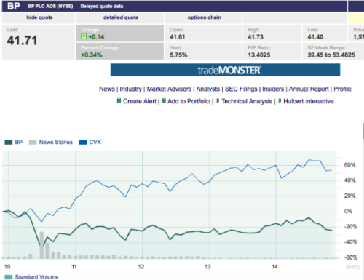Viewport: 364px width, 280px height.
Task: Go to SEC Filings link
Action: pos(241,89)
